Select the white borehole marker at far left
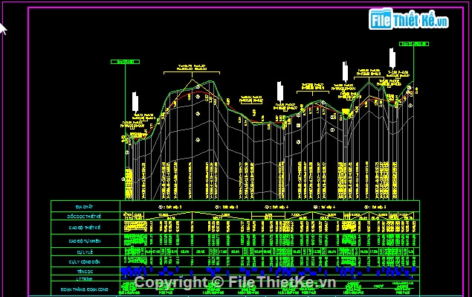 pyautogui.click(x=135, y=103)
